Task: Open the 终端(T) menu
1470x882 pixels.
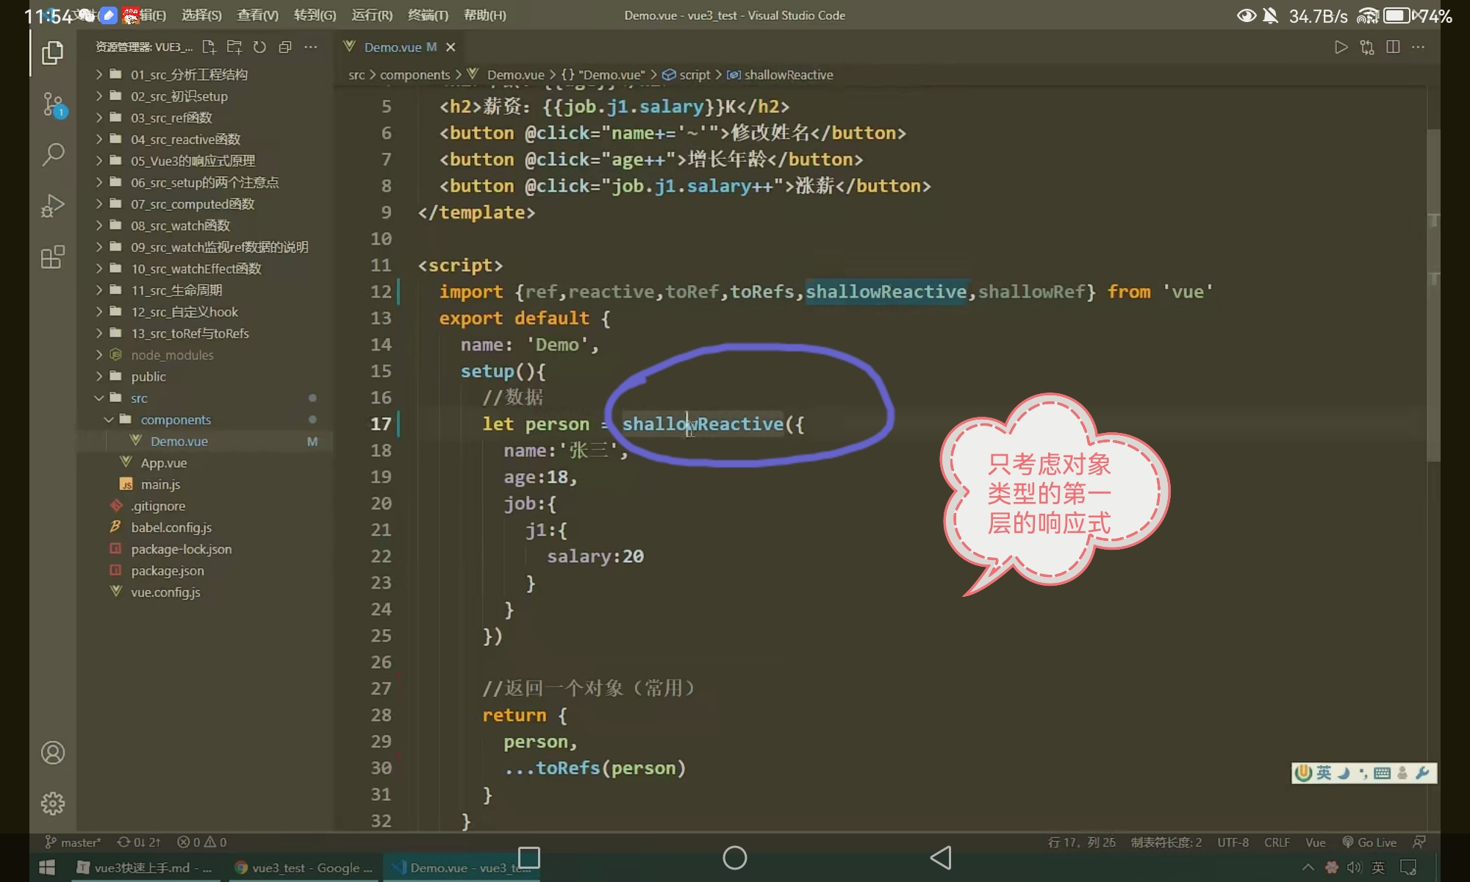Action: [428, 15]
